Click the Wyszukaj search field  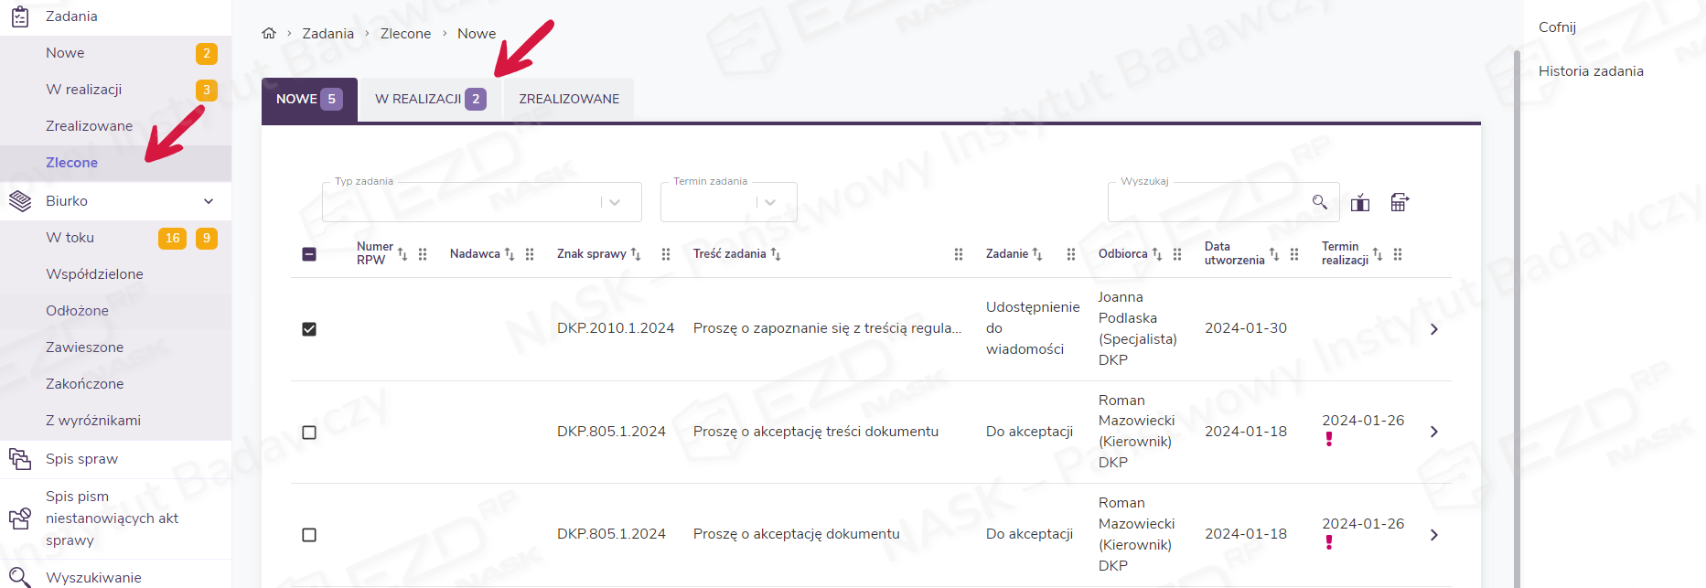pyautogui.click(x=1207, y=202)
